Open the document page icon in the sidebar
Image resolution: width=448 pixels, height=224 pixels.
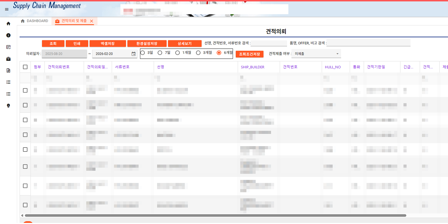[x=8, y=71]
